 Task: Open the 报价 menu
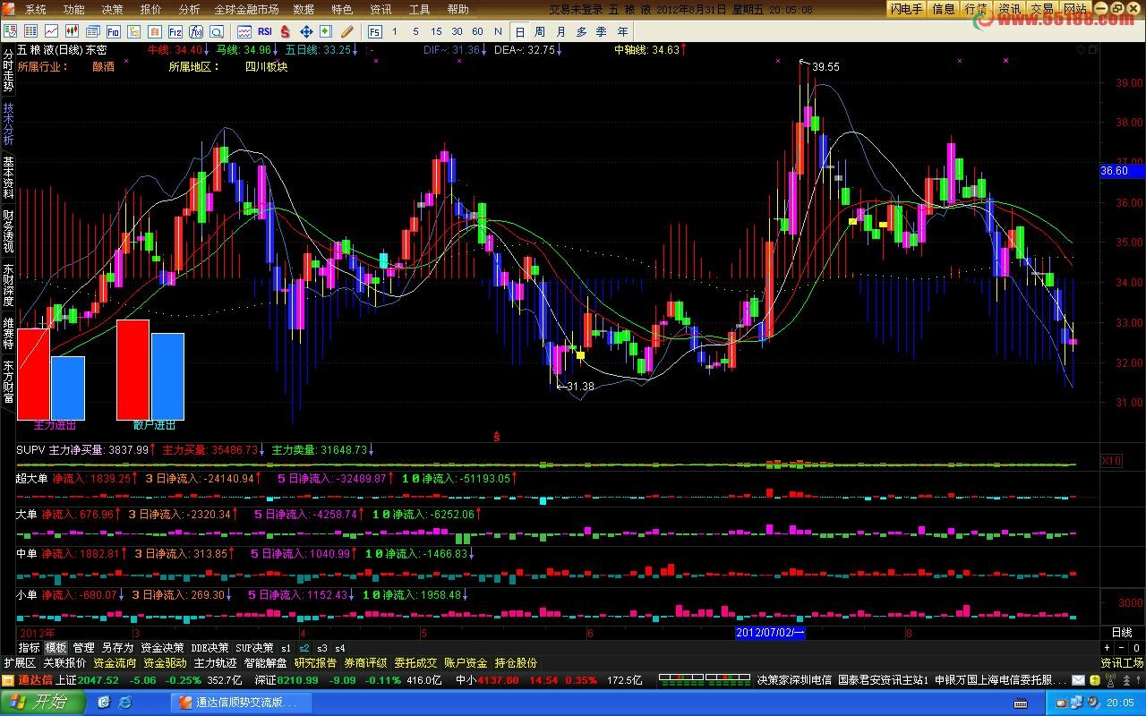[x=151, y=9]
